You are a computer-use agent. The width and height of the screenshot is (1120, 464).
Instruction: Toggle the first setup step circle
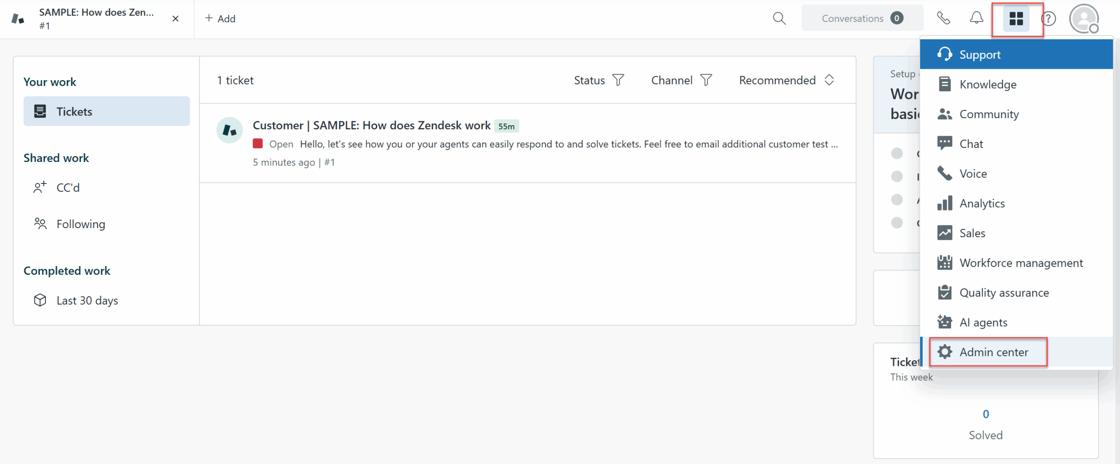tap(897, 153)
